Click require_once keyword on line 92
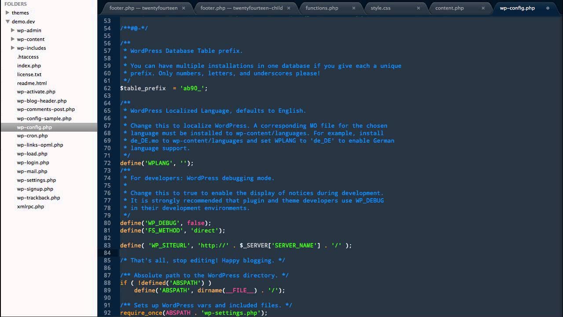The width and height of the screenshot is (563, 317). point(141,313)
